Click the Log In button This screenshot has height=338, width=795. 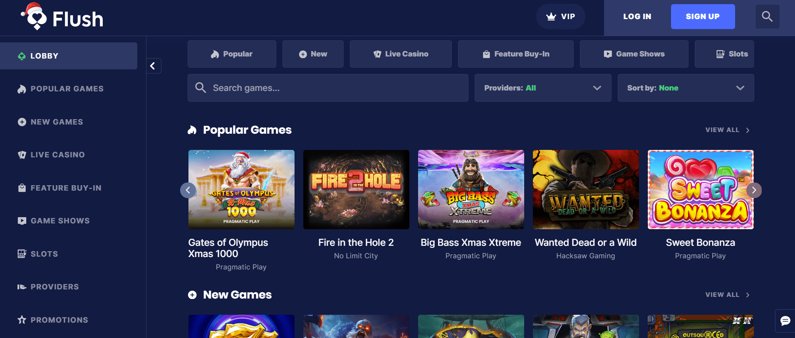click(x=637, y=17)
